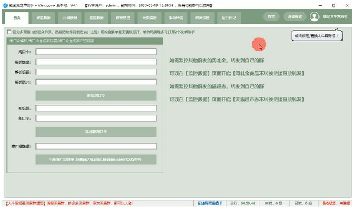Click the 未发: 0 条 status entry
Screen dimensions: 352x212
pos(274,203)
